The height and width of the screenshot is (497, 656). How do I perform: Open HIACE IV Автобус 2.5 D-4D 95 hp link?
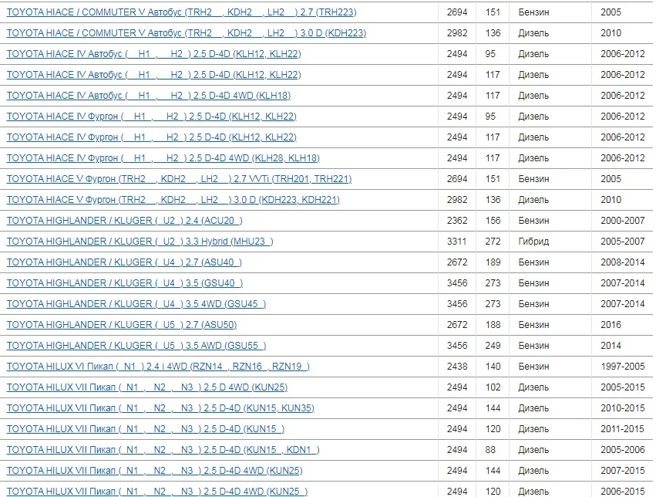point(153,54)
